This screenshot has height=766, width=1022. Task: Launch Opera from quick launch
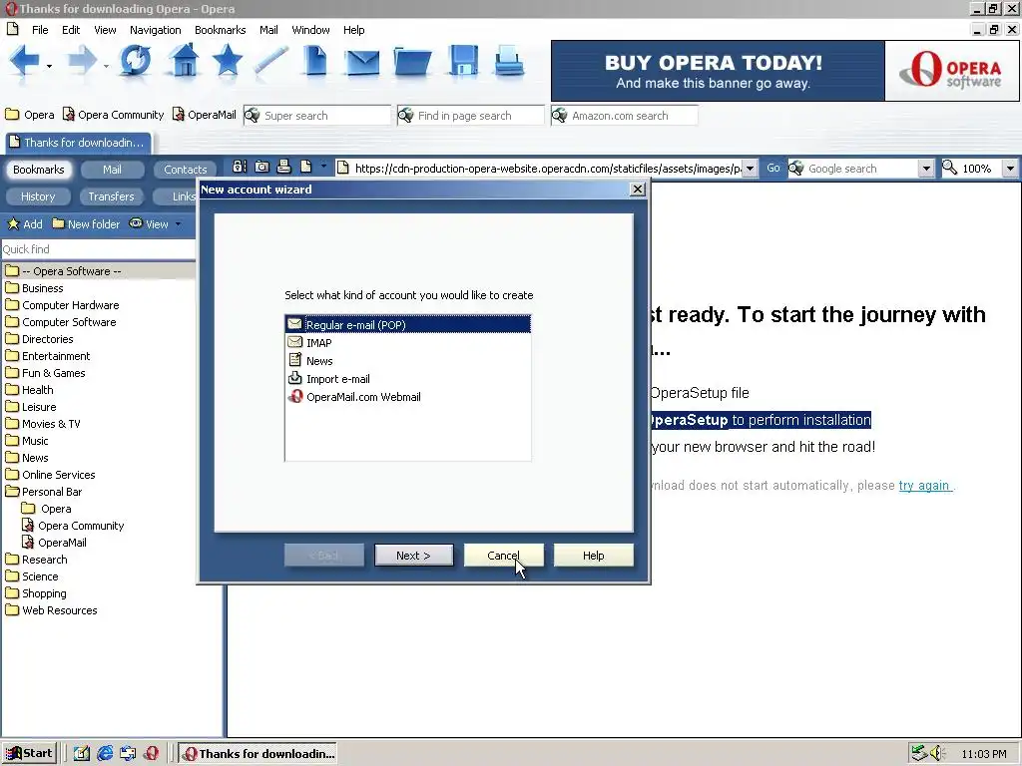coord(152,754)
